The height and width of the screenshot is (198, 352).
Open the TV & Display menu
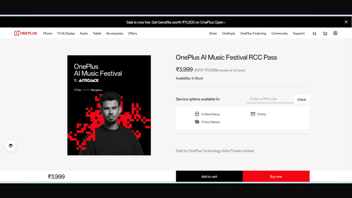click(x=66, y=33)
